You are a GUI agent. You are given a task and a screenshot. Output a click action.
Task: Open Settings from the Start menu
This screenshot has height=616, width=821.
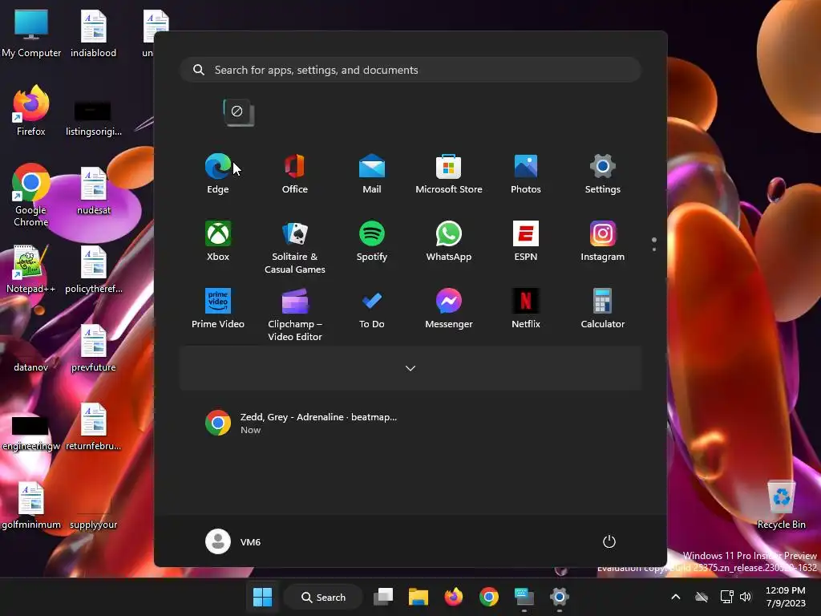point(603,173)
